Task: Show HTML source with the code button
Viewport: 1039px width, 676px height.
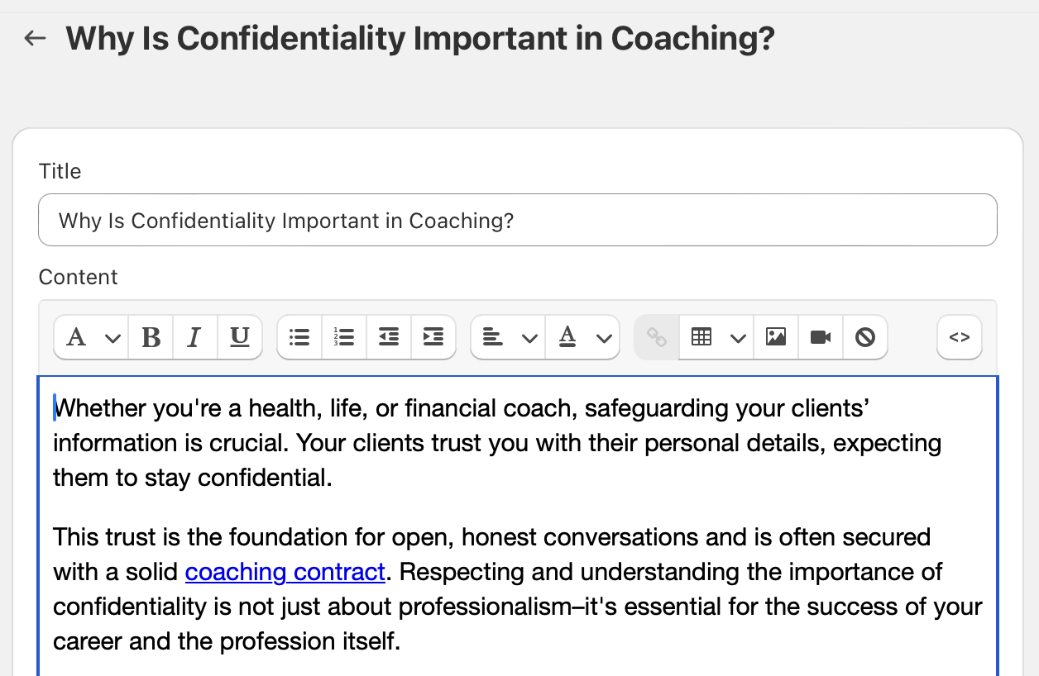Action: [x=960, y=337]
